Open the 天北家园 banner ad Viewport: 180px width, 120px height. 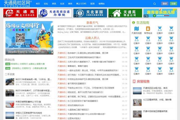pyautogui.click(x=90, y=13)
